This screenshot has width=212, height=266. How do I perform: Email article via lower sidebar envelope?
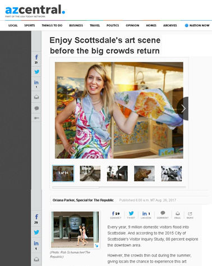tap(36, 259)
